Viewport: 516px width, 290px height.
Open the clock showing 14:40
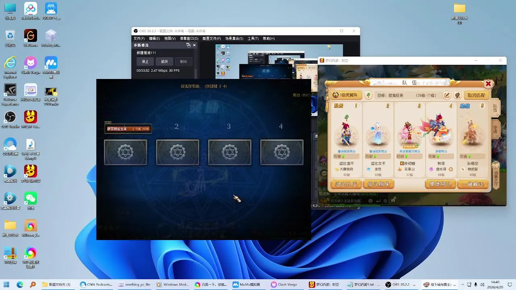(x=495, y=284)
